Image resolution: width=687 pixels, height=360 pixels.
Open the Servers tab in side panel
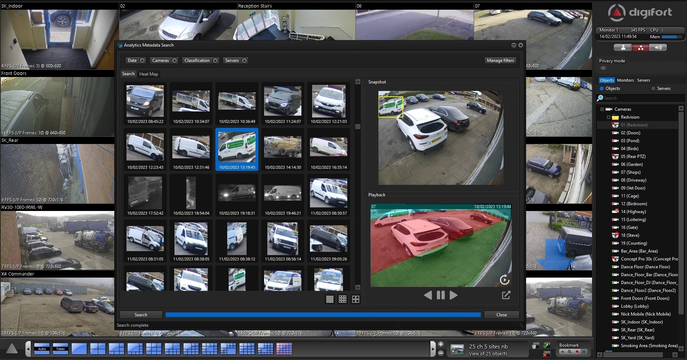(643, 80)
